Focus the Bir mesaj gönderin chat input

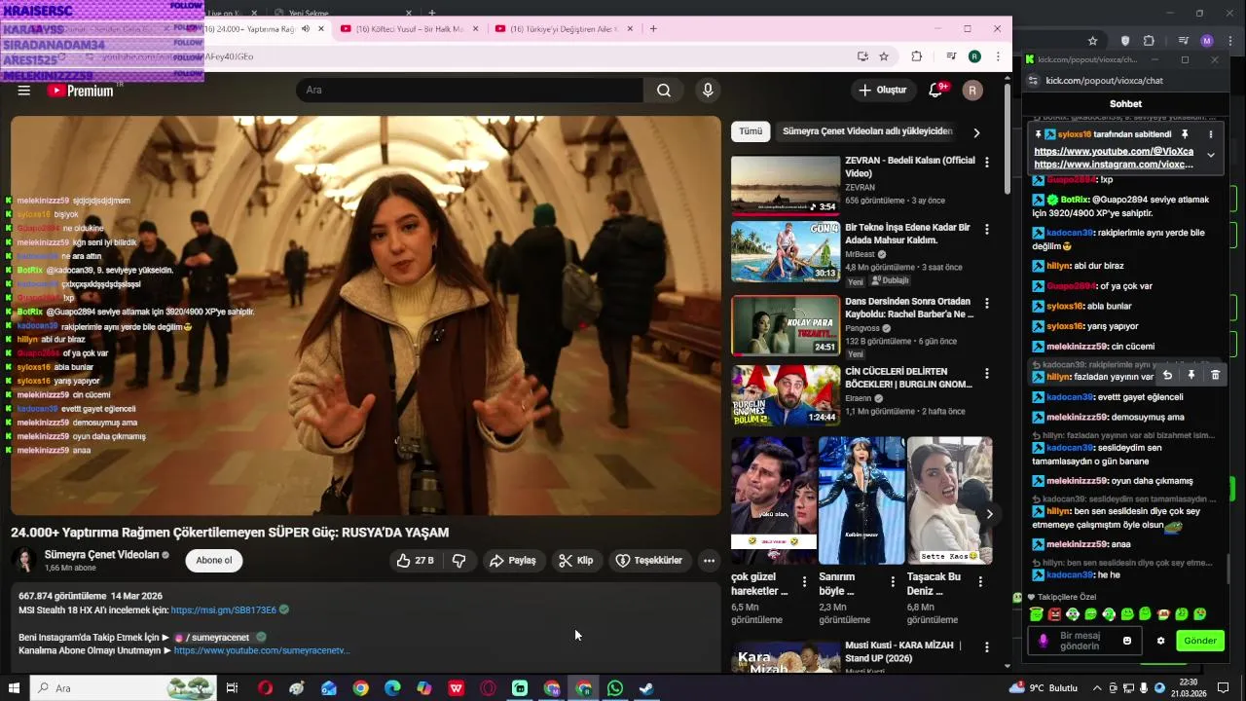coord(1085,641)
